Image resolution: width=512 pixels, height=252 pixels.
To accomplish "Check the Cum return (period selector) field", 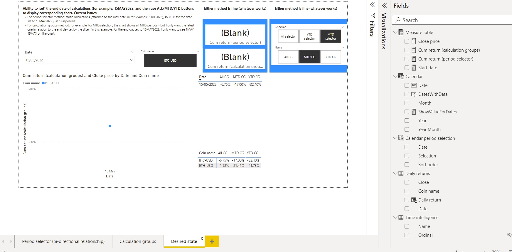I will (407, 59).
